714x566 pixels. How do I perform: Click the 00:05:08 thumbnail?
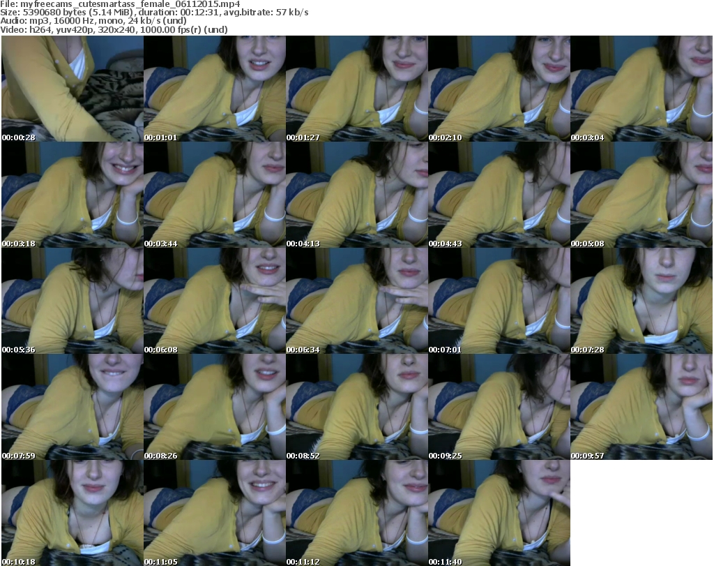coord(641,195)
